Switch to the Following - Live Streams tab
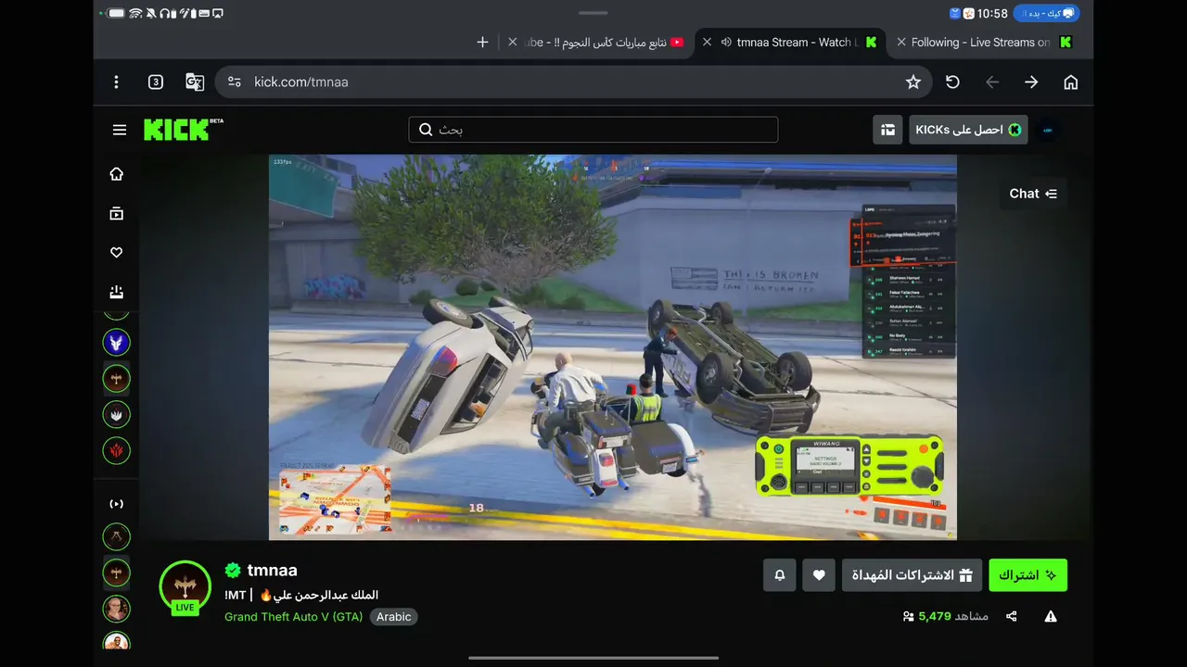 [x=985, y=43]
